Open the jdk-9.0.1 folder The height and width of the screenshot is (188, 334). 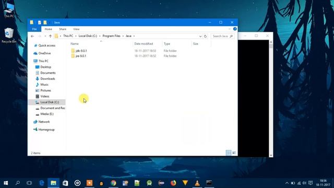[x=81, y=51]
